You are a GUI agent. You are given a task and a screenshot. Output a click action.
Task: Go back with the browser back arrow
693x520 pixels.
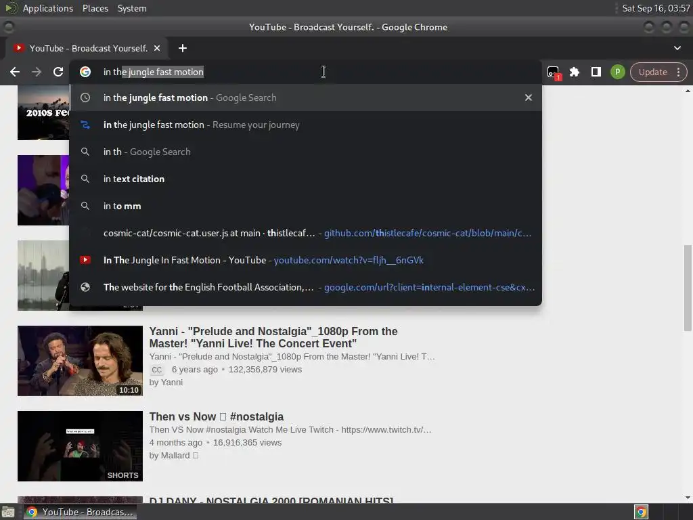click(15, 72)
